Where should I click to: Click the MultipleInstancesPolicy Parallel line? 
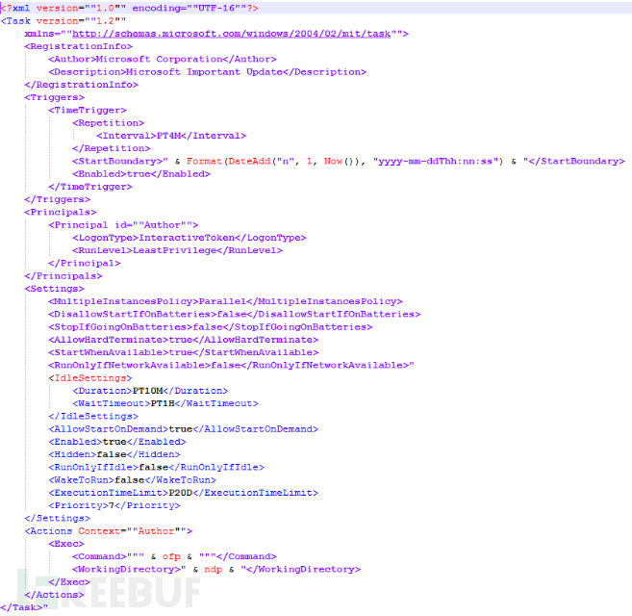[x=225, y=302]
